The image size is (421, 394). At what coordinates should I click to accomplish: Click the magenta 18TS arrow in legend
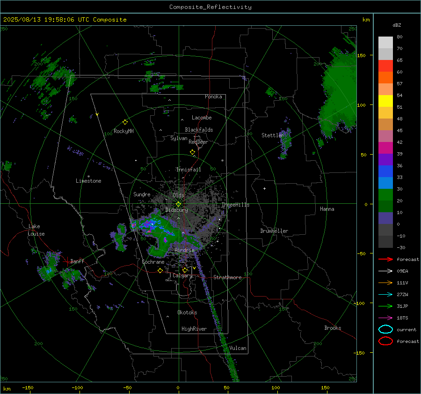(x=385, y=318)
